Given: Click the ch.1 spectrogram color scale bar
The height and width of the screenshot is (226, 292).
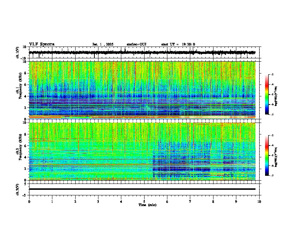Looking at the screenshot, I should pyautogui.click(x=267, y=94).
